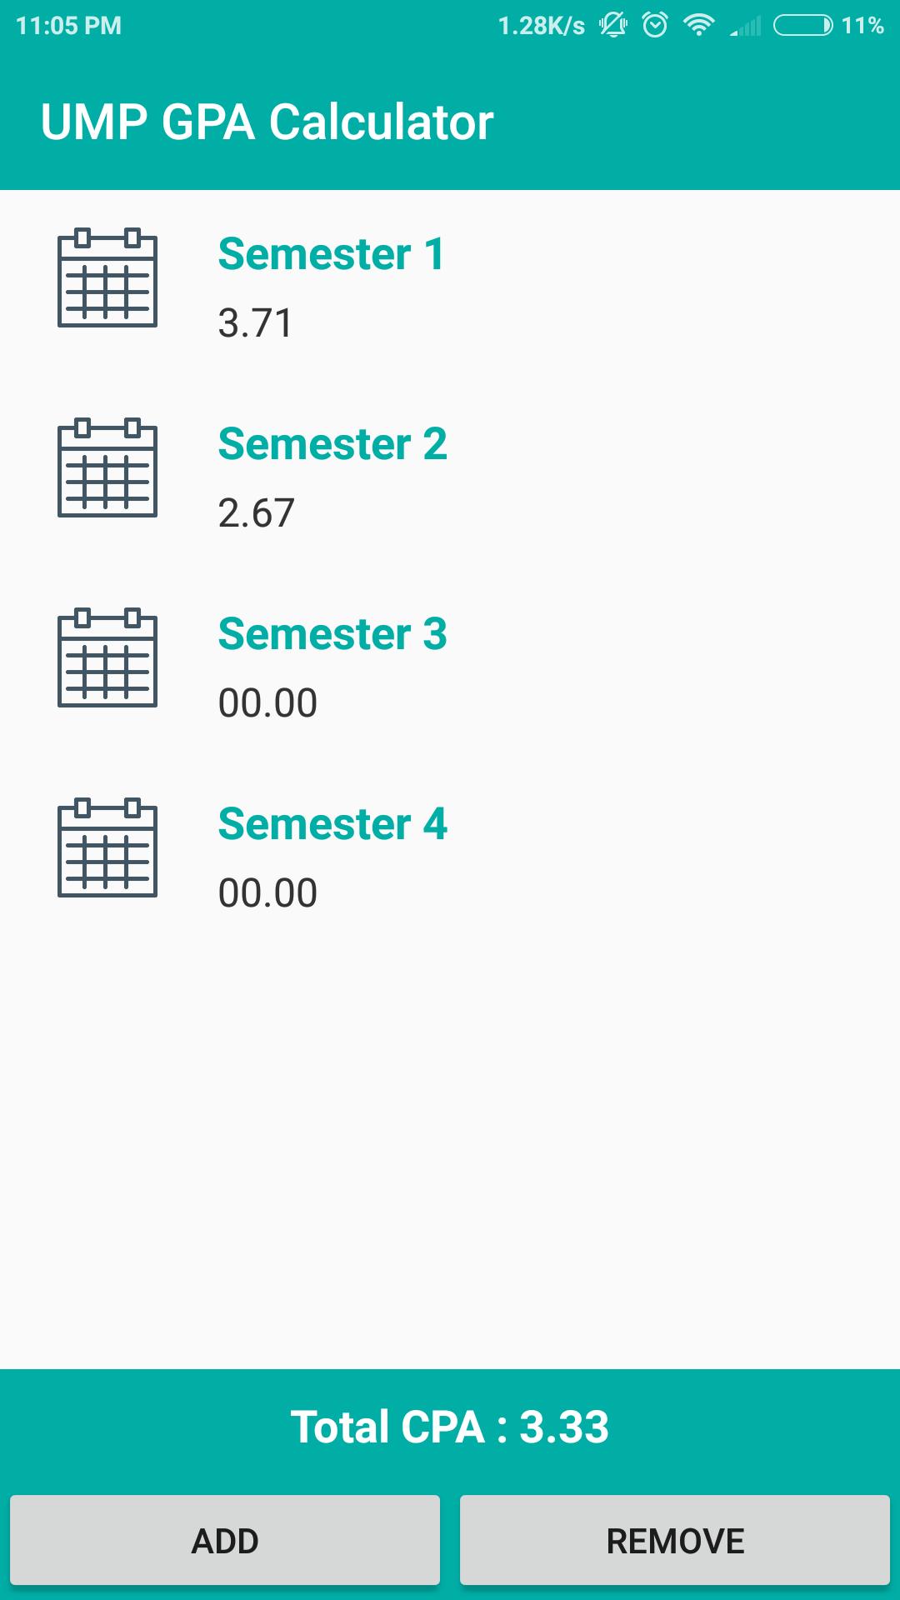900x1600 pixels.
Task: Remove a semester with REMOVE button
Action: point(675,1540)
